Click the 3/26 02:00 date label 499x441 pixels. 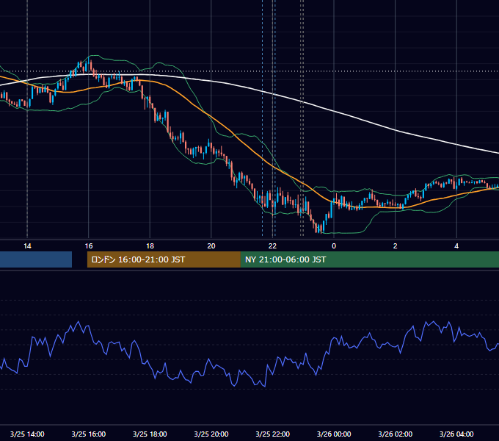396,434
